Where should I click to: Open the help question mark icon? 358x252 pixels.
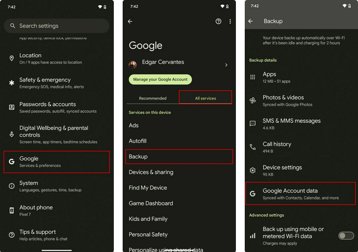coord(218,22)
